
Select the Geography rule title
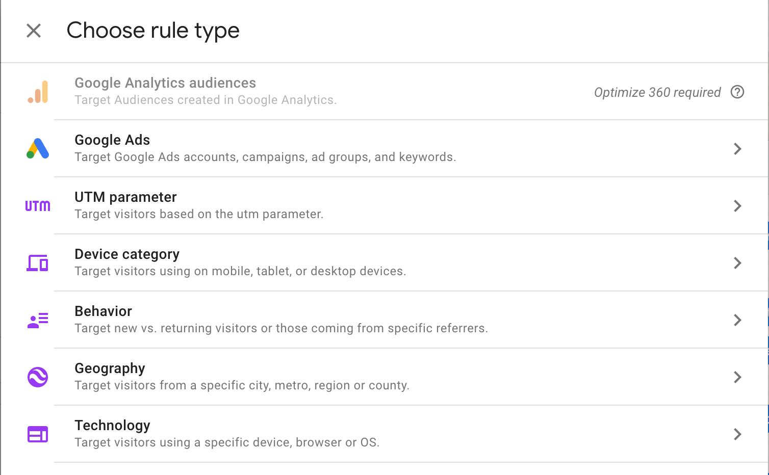tap(110, 368)
